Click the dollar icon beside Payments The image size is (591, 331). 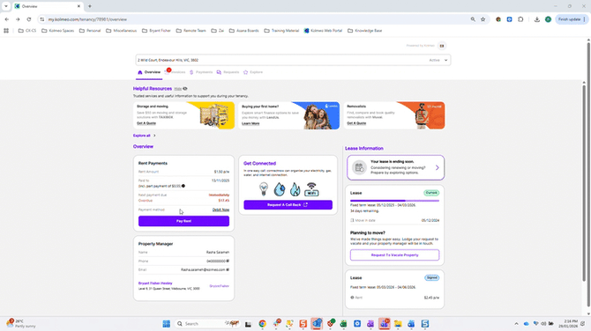[191, 72]
